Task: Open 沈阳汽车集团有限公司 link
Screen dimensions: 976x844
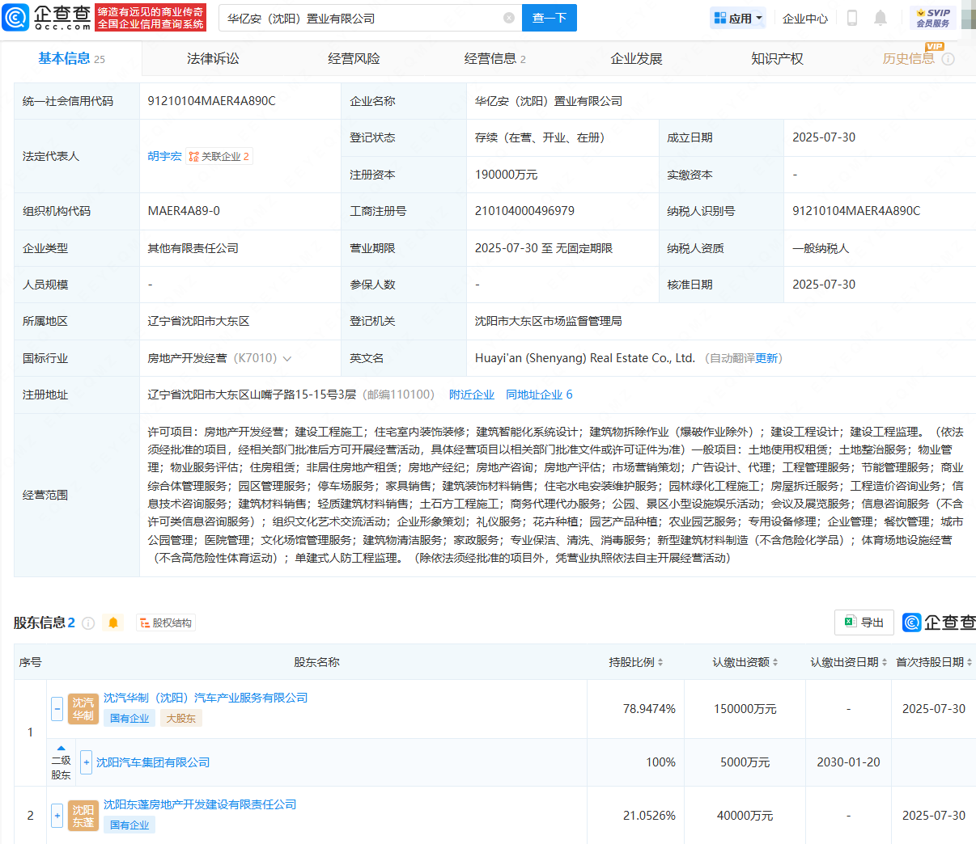Action: pos(153,762)
